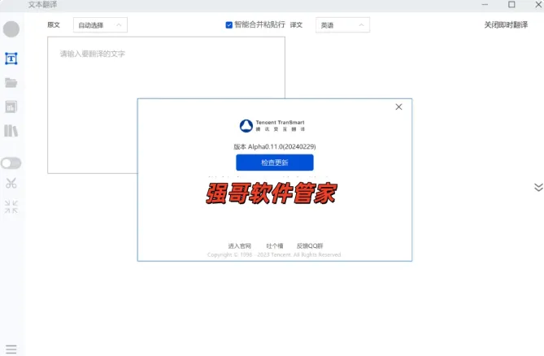
Task: Open the source language dropdown 自动选择
Action: [100, 25]
